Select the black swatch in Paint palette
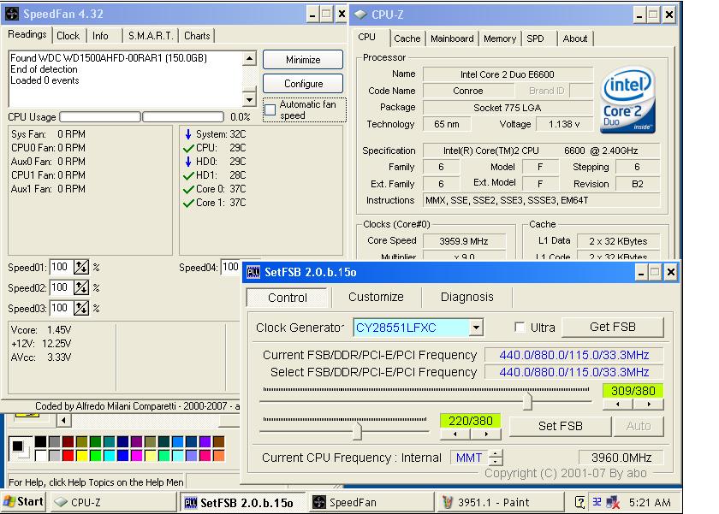The image size is (719, 514). [40, 441]
